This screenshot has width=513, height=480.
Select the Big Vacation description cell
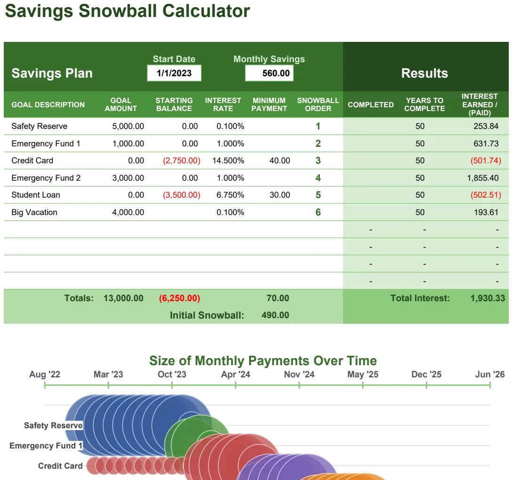tap(34, 212)
